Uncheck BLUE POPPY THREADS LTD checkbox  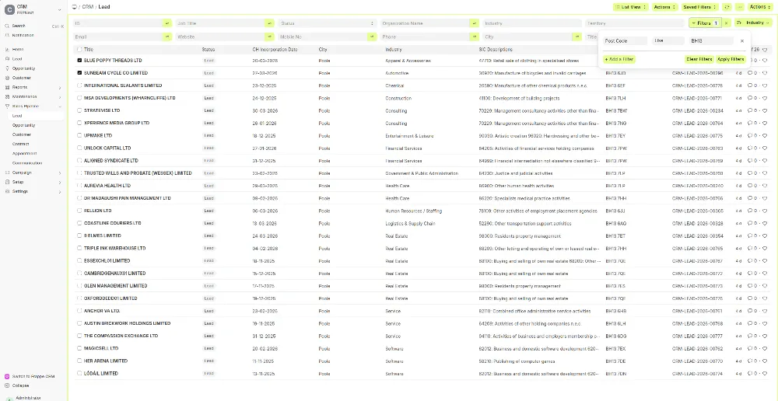click(x=79, y=60)
